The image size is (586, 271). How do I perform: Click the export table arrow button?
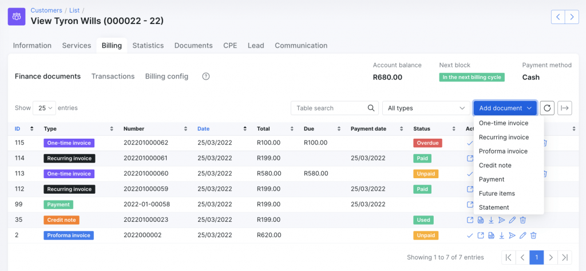pyautogui.click(x=565, y=108)
